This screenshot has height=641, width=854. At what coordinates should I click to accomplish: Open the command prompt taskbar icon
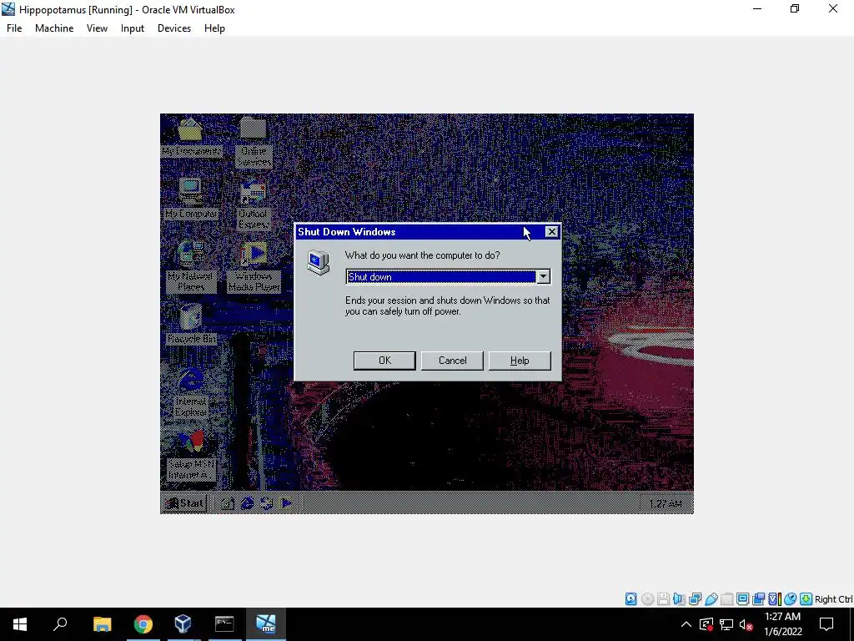(x=224, y=624)
